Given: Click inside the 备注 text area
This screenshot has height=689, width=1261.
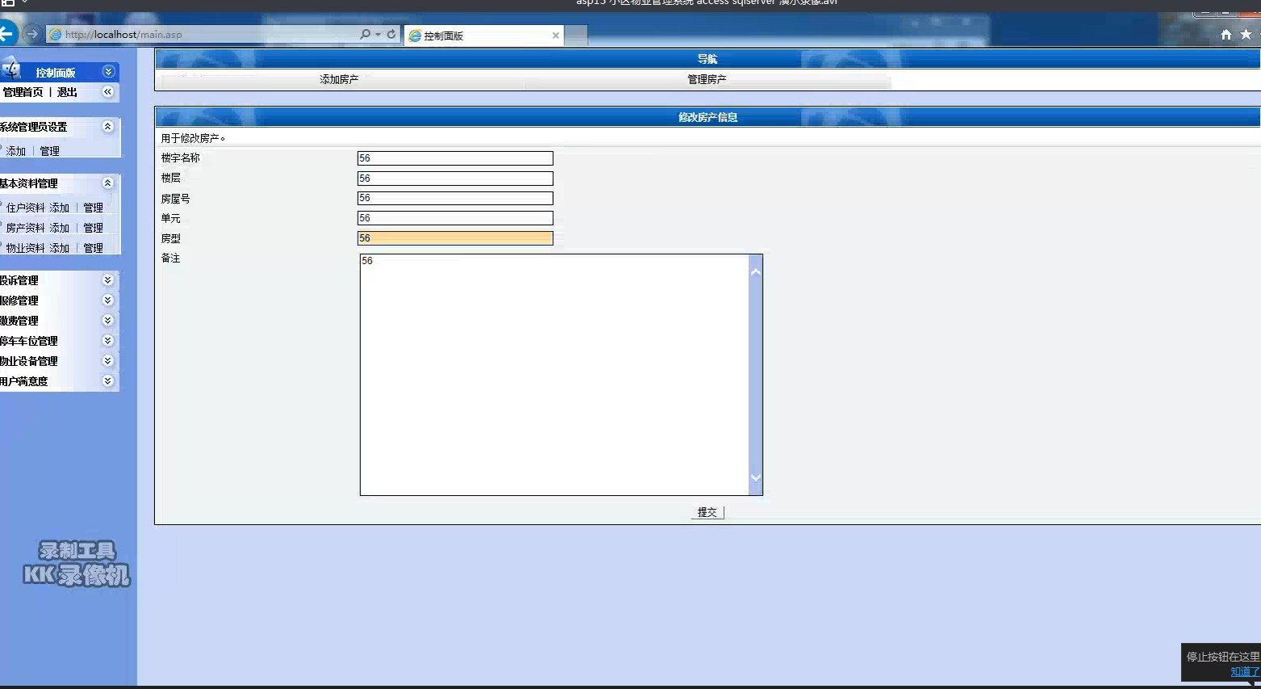Looking at the screenshot, I should click(555, 375).
